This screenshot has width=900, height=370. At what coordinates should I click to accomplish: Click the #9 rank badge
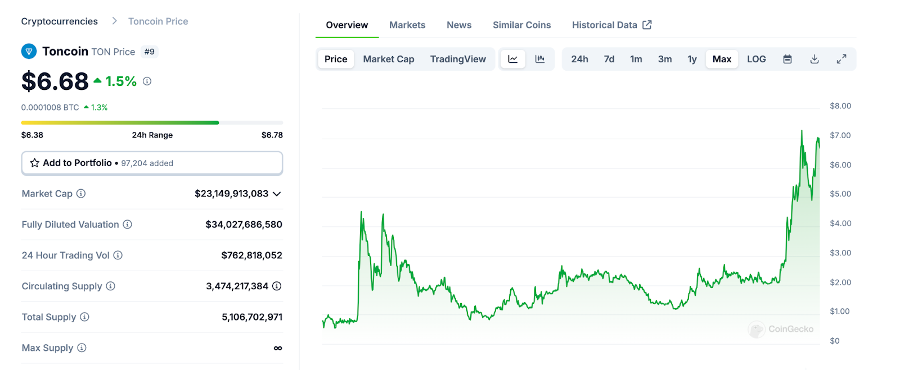(x=149, y=52)
